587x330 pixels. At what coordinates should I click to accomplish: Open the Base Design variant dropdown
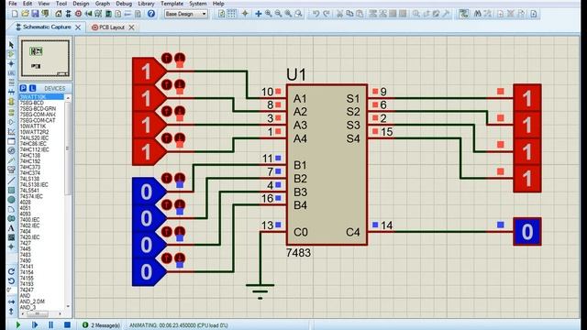point(186,14)
